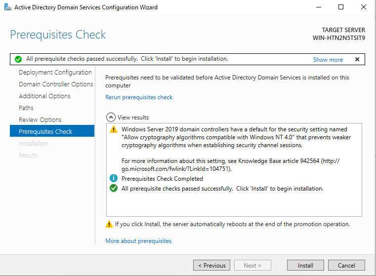This screenshot has height=276, width=376.
Task: Click Rerun prerequisites check link
Action: (139, 97)
